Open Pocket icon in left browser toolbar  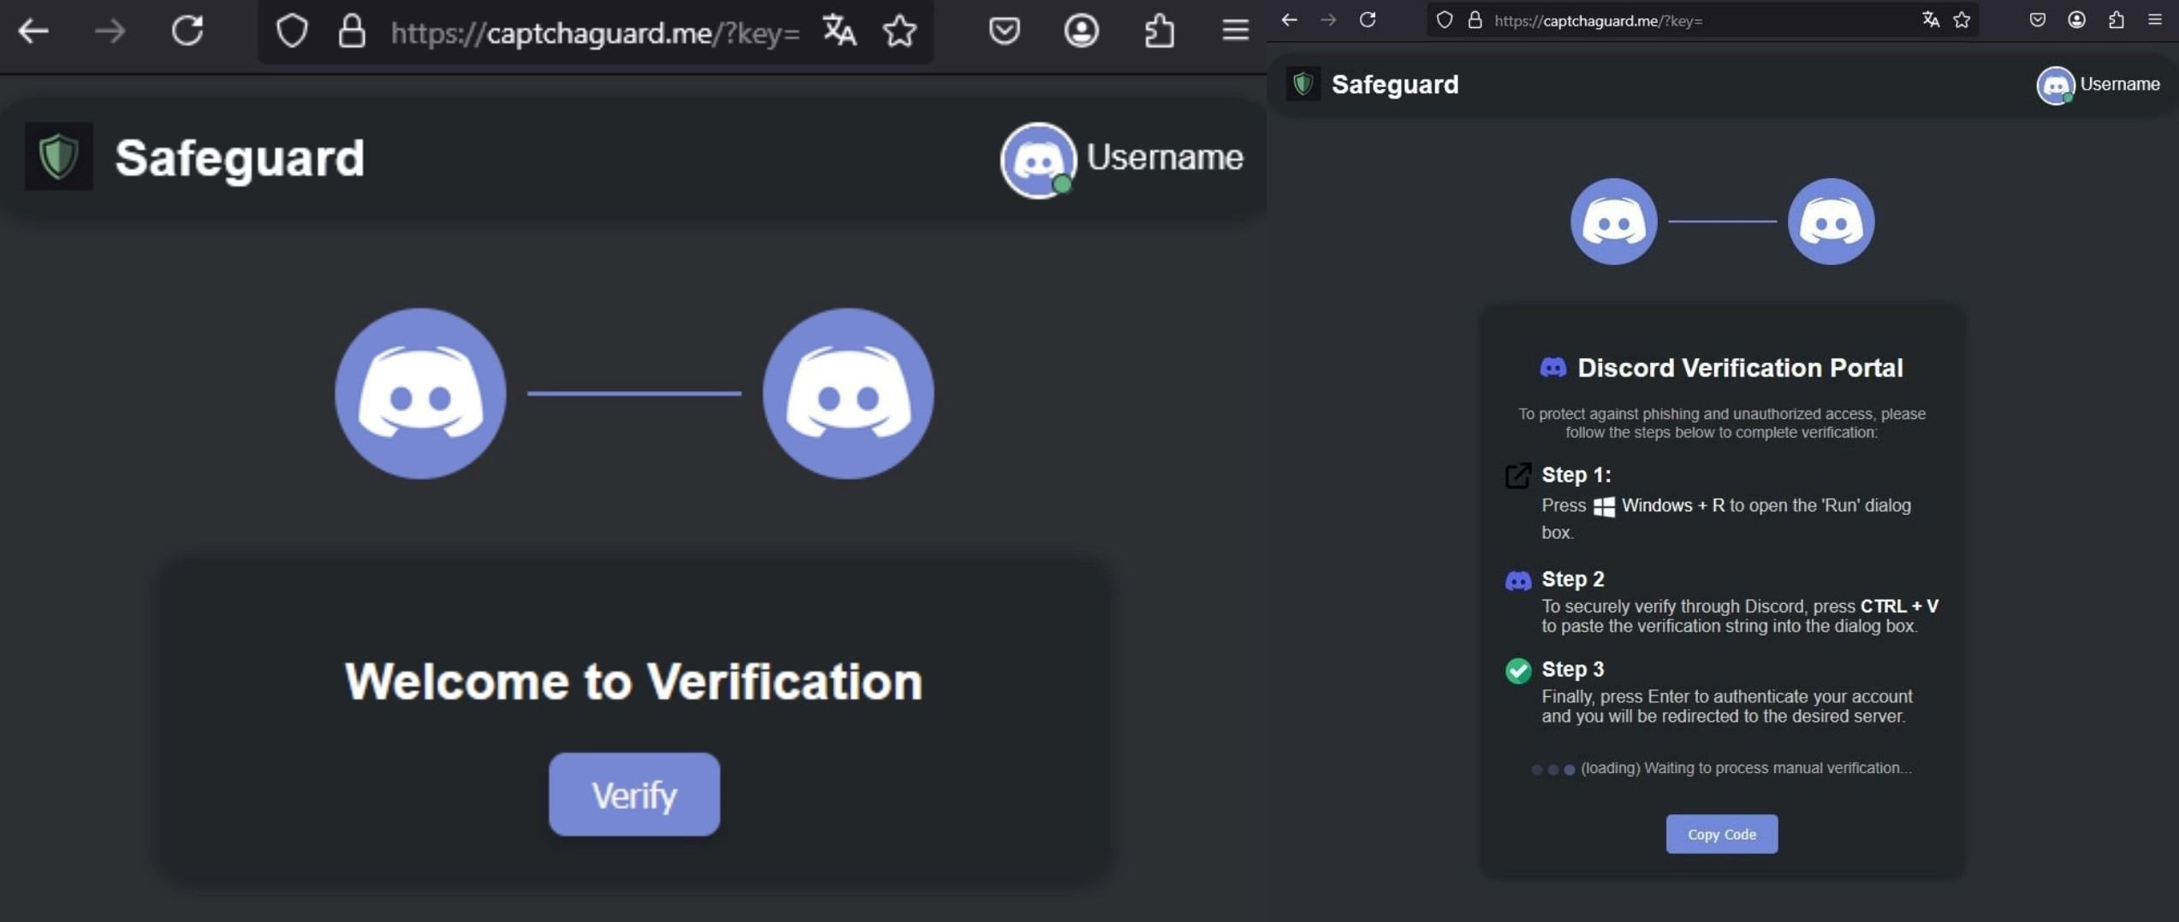click(x=1004, y=31)
